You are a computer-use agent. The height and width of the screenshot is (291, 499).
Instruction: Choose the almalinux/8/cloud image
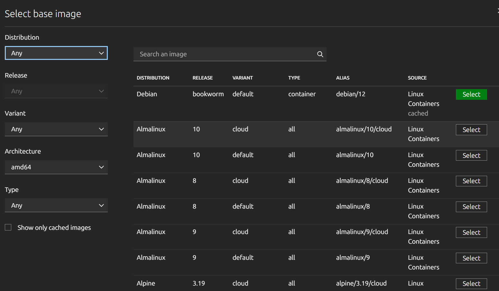[471, 181]
